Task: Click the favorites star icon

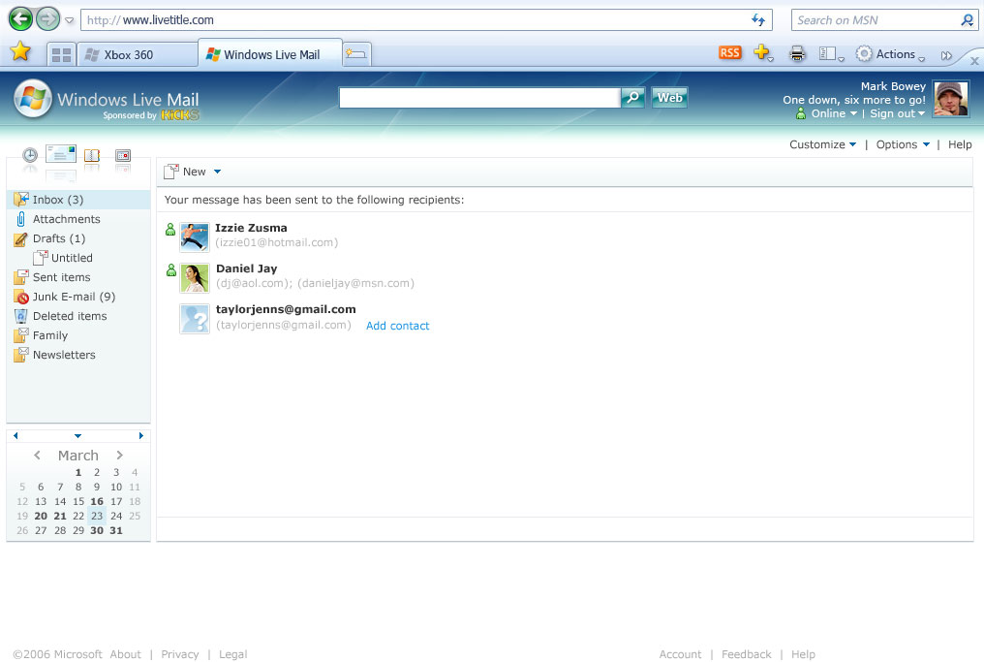Action: (x=20, y=53)
